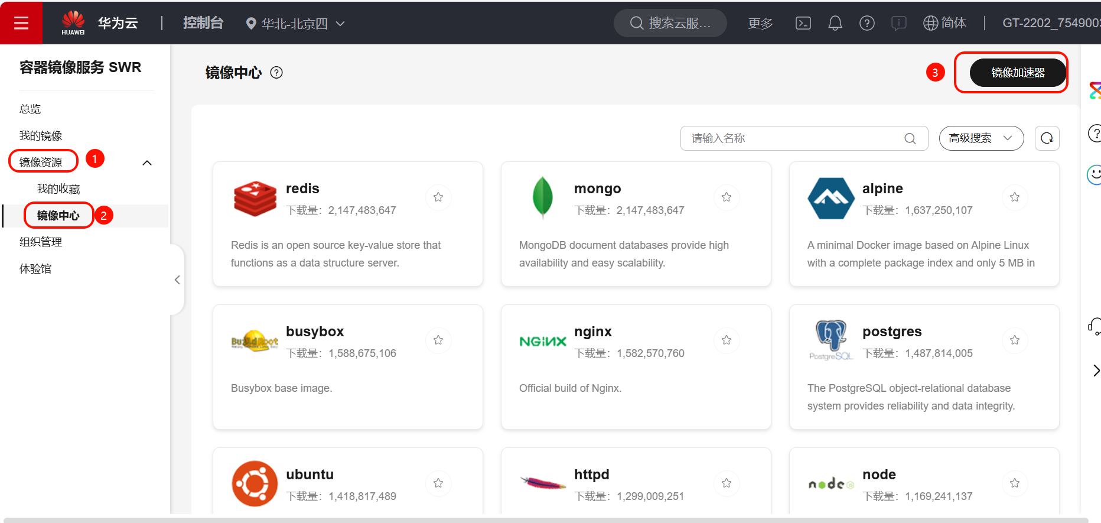Click the location pin icon
Image resolution: width=1101 pixels, height=523 pixels.
pos(251,24)
